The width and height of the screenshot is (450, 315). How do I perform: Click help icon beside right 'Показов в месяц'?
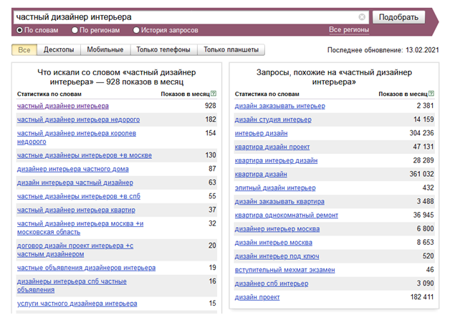coord(431,94)
